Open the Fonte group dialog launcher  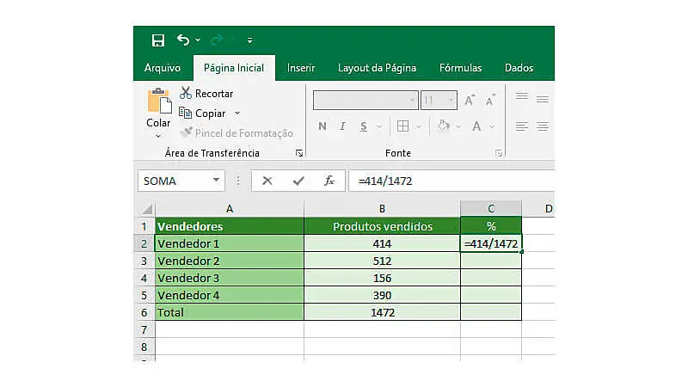coord(499,153)
